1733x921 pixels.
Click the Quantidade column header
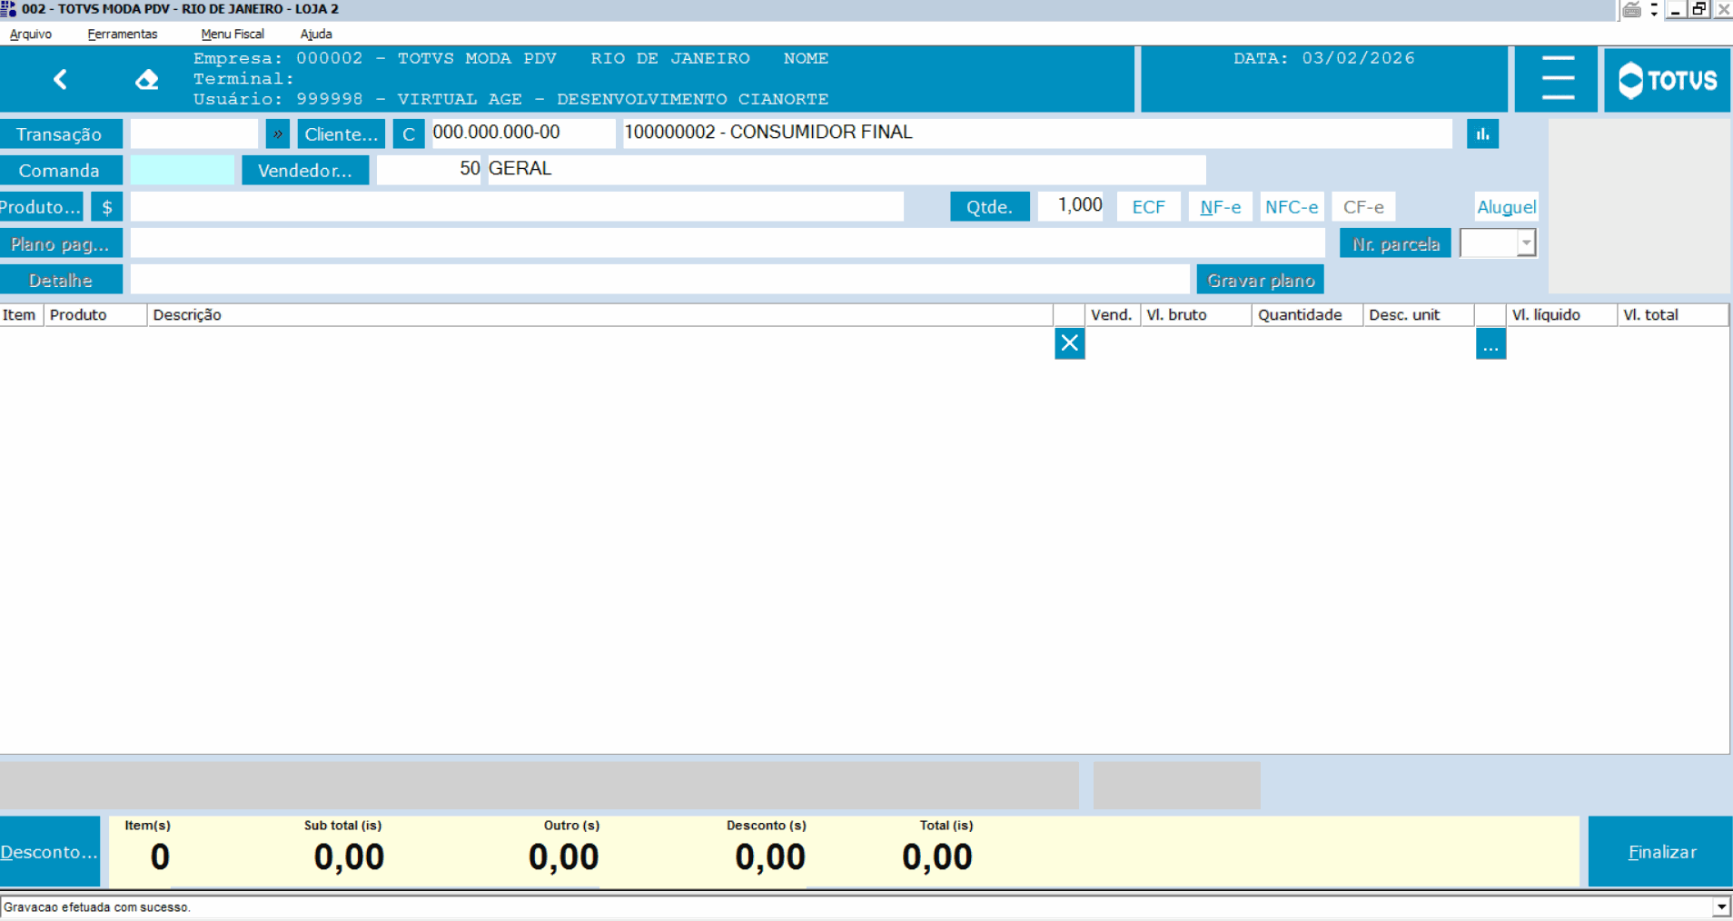click(1308, 315)
